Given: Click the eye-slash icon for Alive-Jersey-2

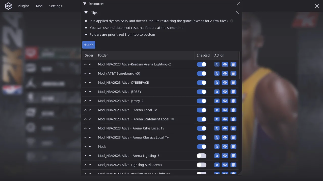Looking at the screenshot, I should [225, 101].
